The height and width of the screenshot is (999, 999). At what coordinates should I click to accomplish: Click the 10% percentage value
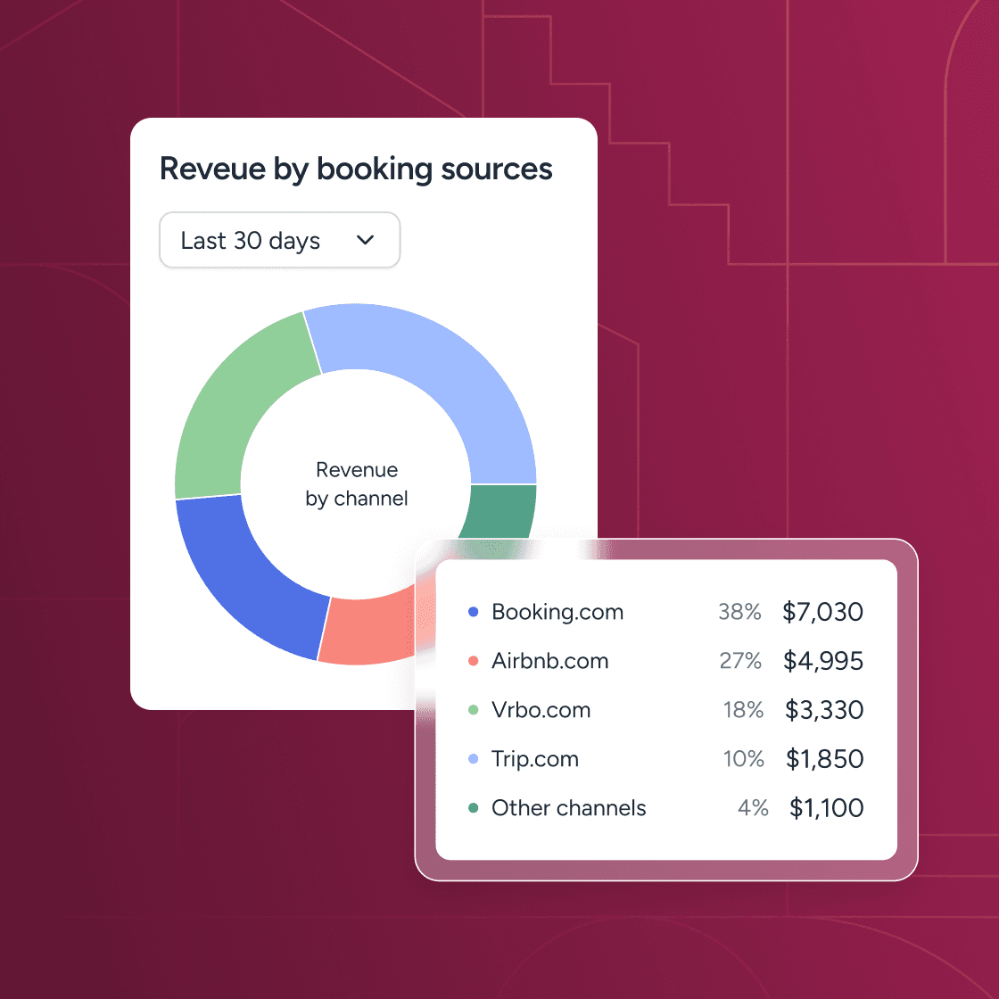pos(743,759)
